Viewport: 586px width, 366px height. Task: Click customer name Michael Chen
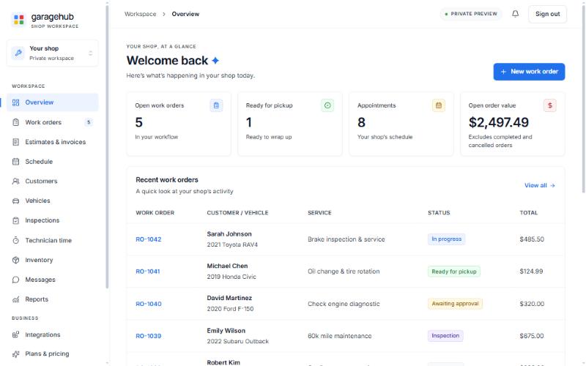pos(227,266)
